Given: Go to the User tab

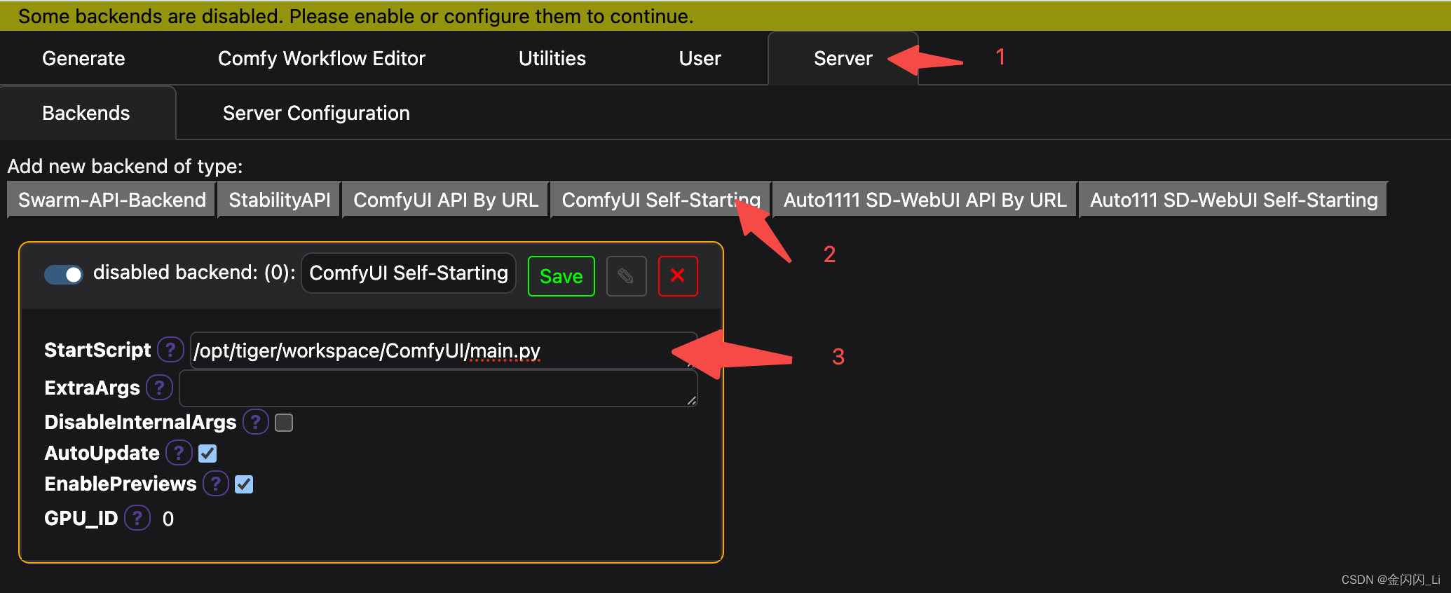Looking at the screenshot, I should pyautogui.click(x=700, y=58).
